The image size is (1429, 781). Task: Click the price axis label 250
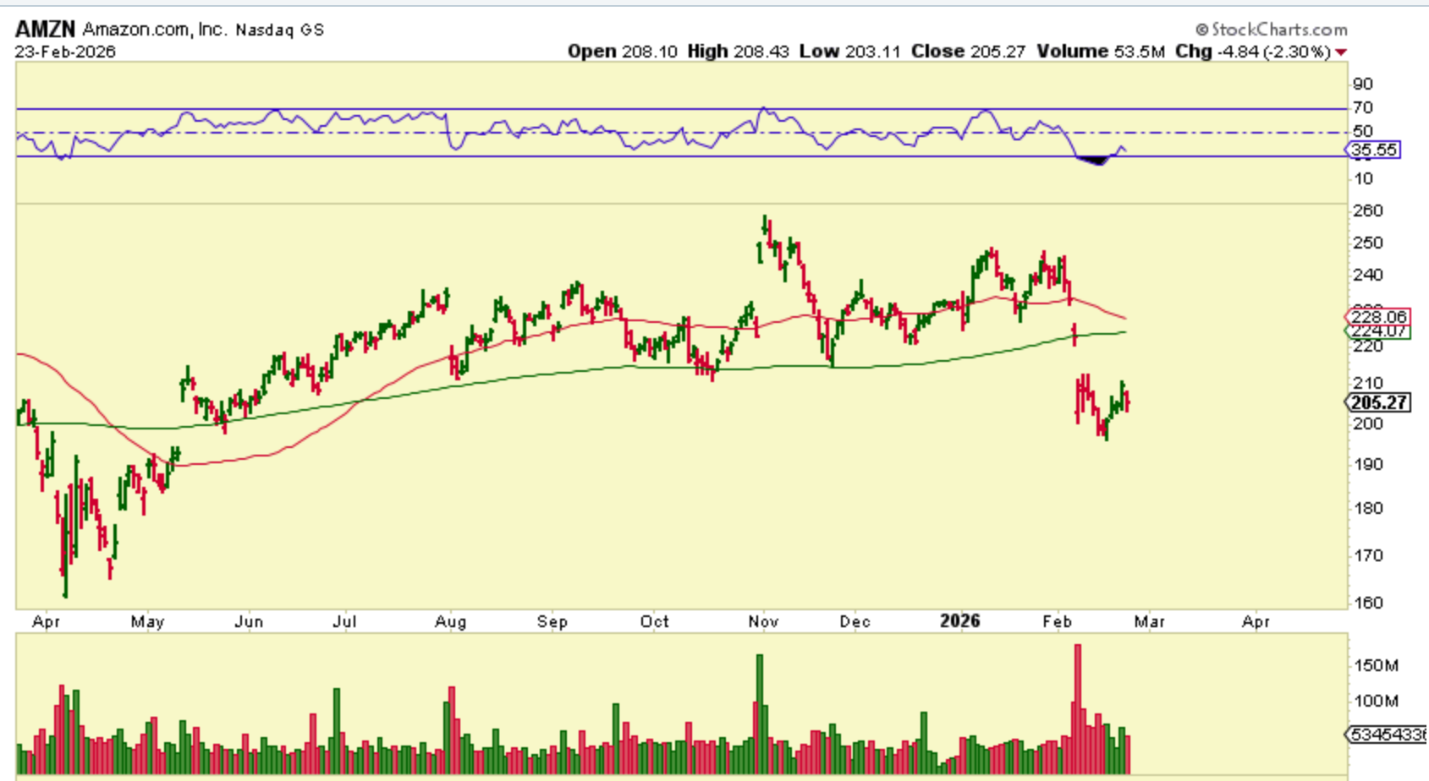click(1368, 243)
